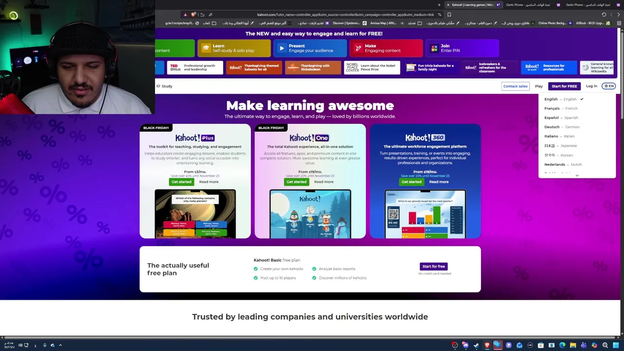The width and height of the screenshot is (624, 351).
Task: Click Start for free in Basic plan box
Action: pyautogui.click(x=433, y=267)
